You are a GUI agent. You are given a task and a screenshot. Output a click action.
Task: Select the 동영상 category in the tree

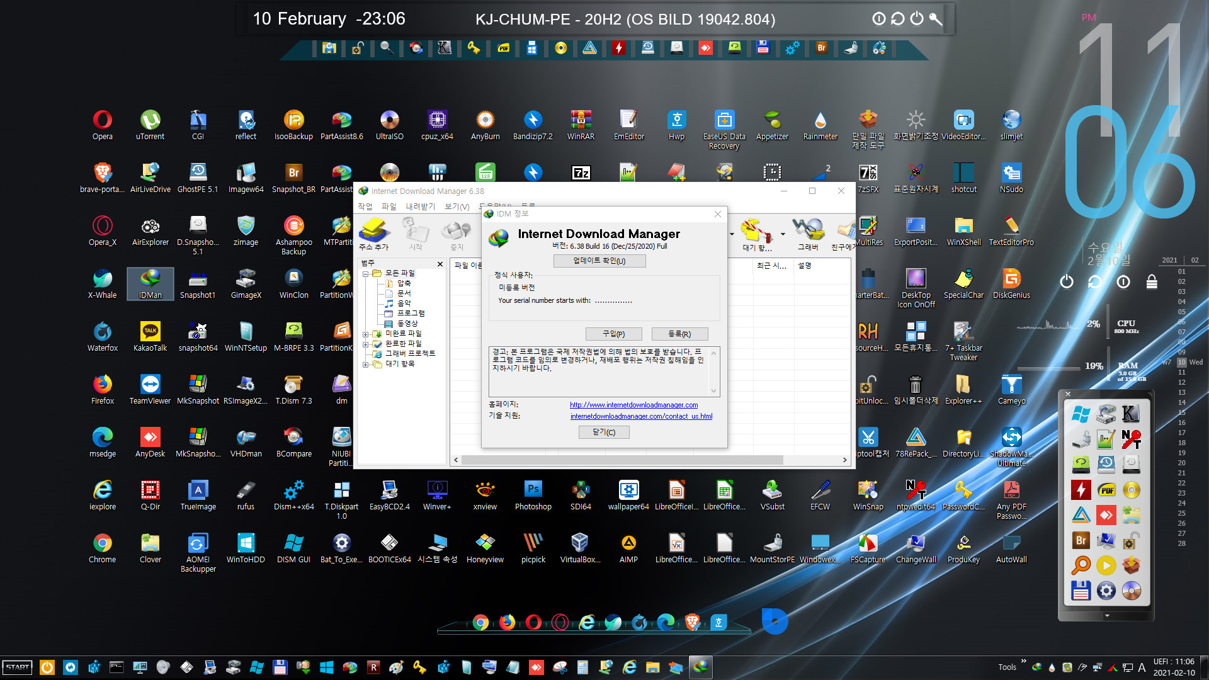click(x=407, y=324)
